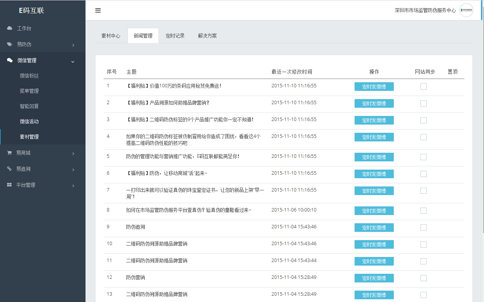Select the 智能回复 sidebar item
Image resolution: width=484 pixels, height=302 pixels.
[29, 106]
